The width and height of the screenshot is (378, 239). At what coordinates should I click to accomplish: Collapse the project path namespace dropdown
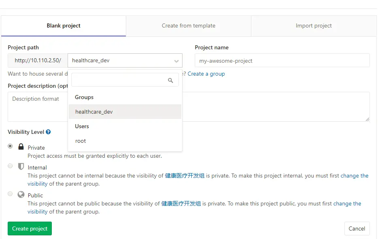pos(176,60)
